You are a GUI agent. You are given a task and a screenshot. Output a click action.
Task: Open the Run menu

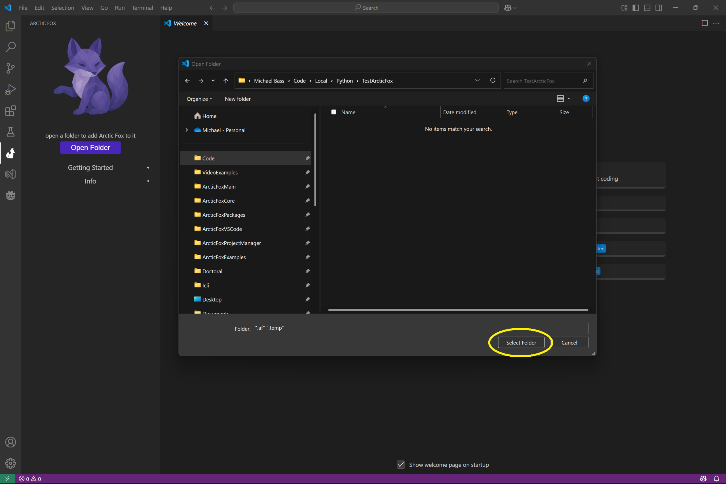pos(120,8)
